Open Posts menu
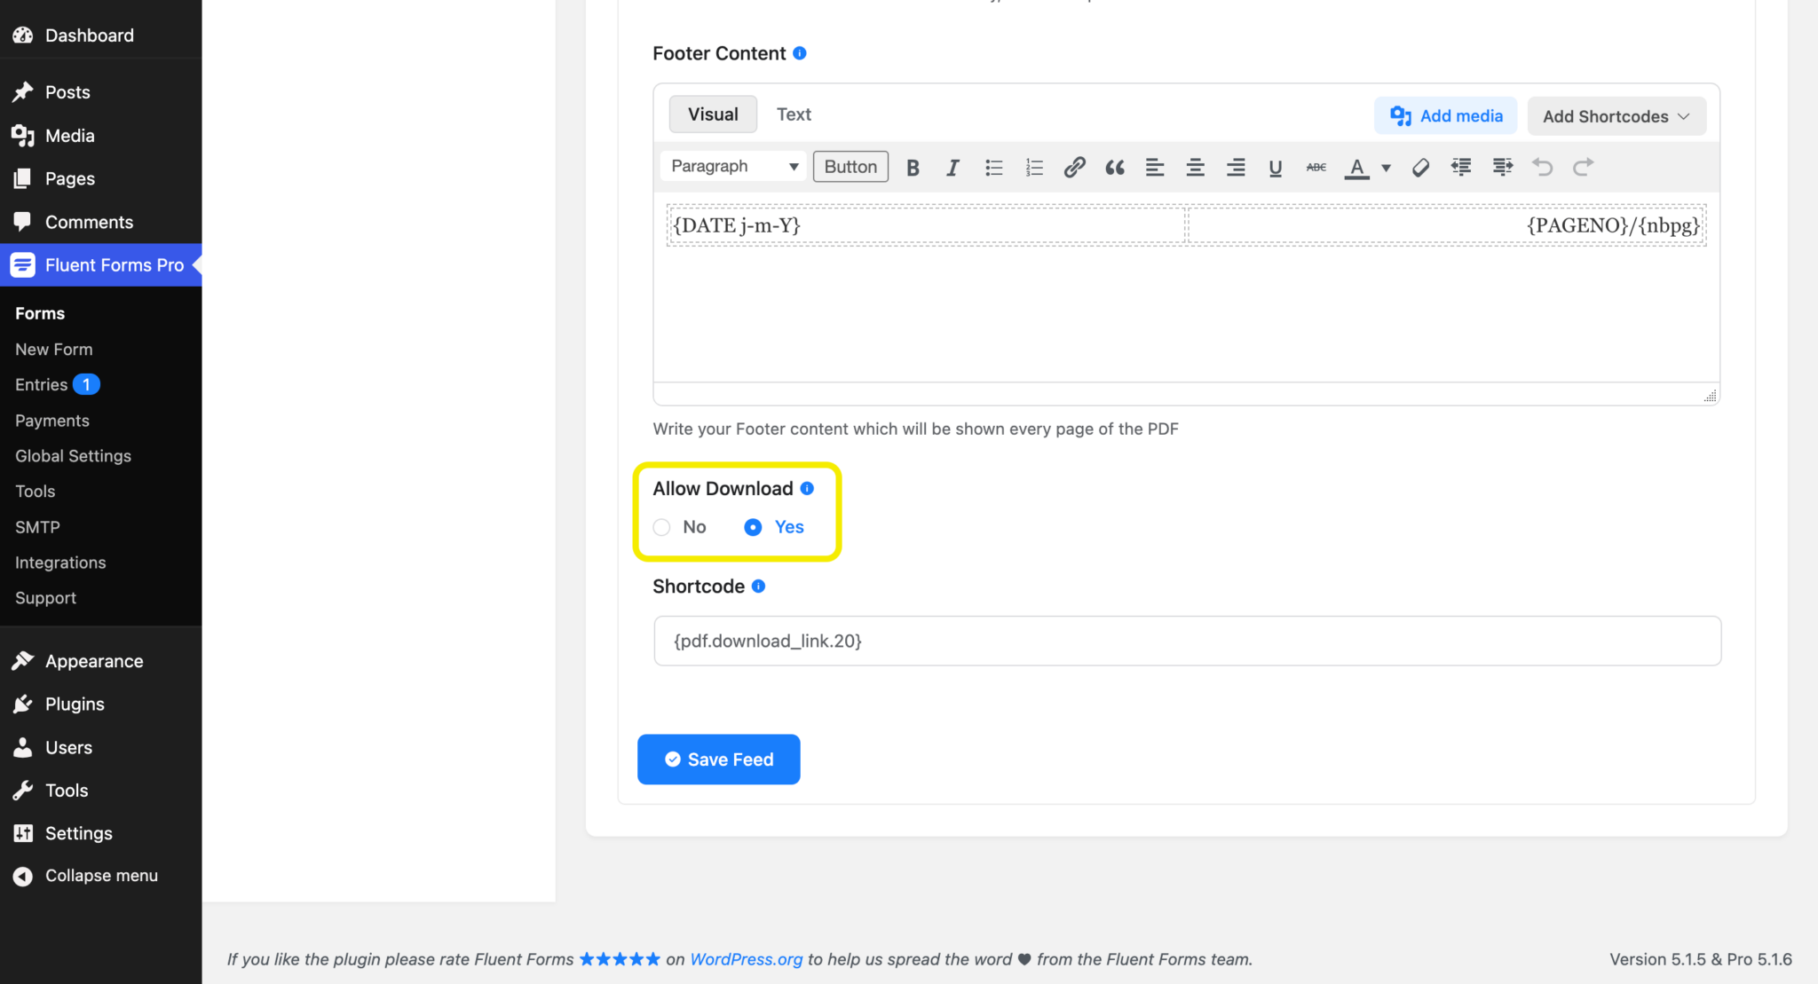 tap(100, 92)
